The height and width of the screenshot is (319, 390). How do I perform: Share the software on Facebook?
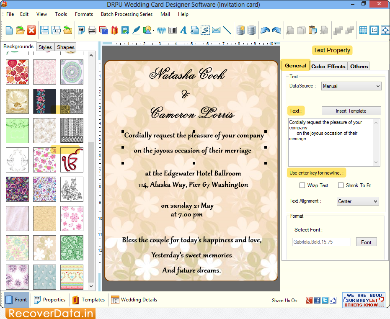tap(317, 300)
